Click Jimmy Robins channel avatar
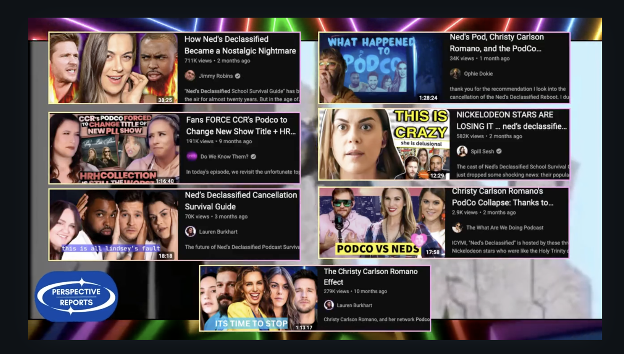The image size is (624, 354). [x=190, y=76]
